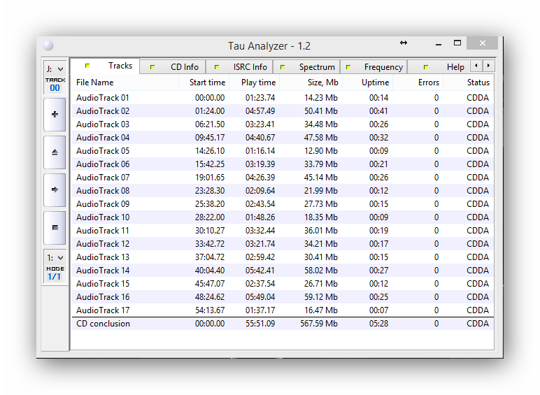Sort by the File Name column header

(95, 82)
